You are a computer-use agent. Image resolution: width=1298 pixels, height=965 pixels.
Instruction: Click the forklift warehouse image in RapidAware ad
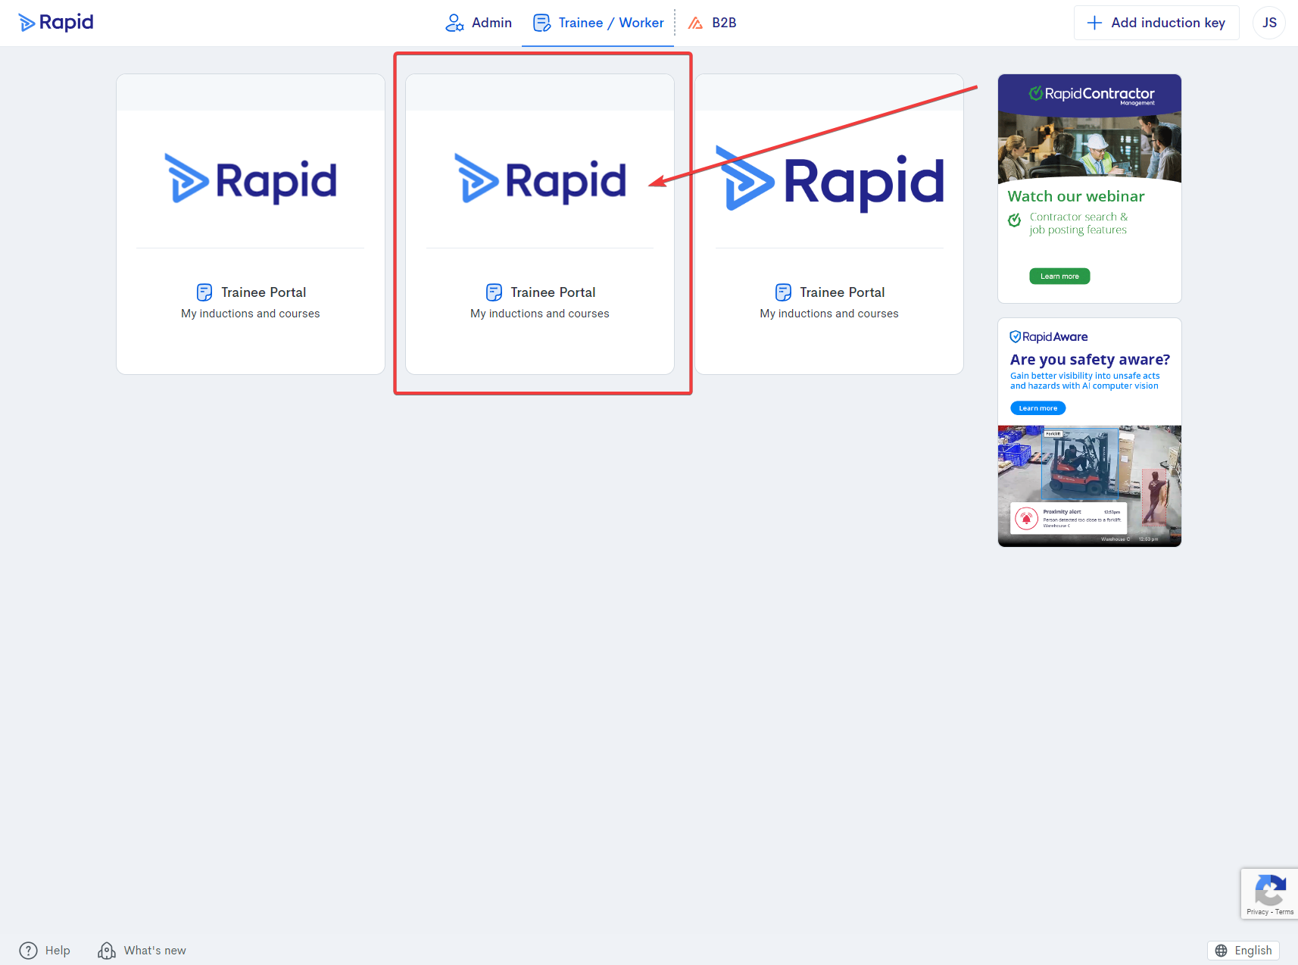(1090, 486)
